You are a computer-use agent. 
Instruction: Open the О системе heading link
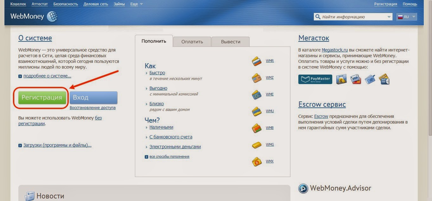click(35, 38)
